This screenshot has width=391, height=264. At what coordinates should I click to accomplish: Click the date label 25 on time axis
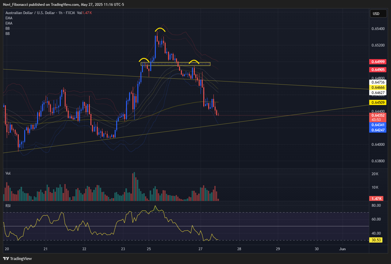tap(149, 249)
